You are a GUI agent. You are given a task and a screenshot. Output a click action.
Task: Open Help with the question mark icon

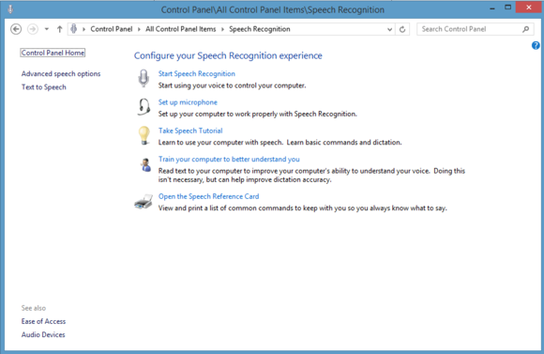536,45
